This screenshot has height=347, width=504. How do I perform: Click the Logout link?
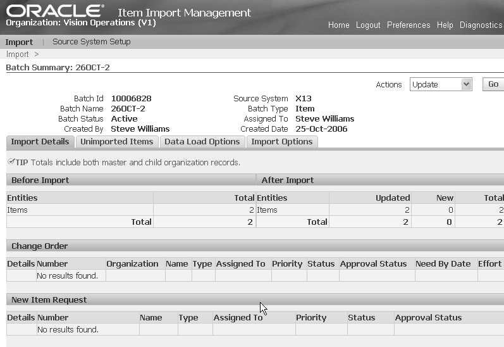[368, 25]
